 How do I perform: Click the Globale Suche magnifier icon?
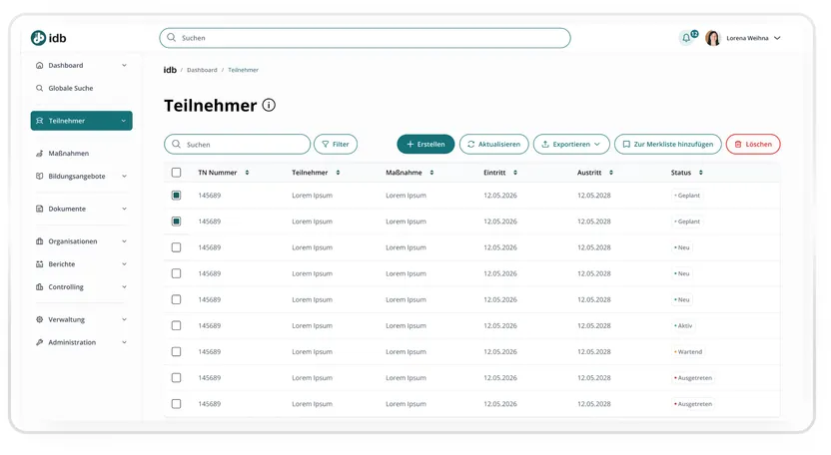pos(39,88)
